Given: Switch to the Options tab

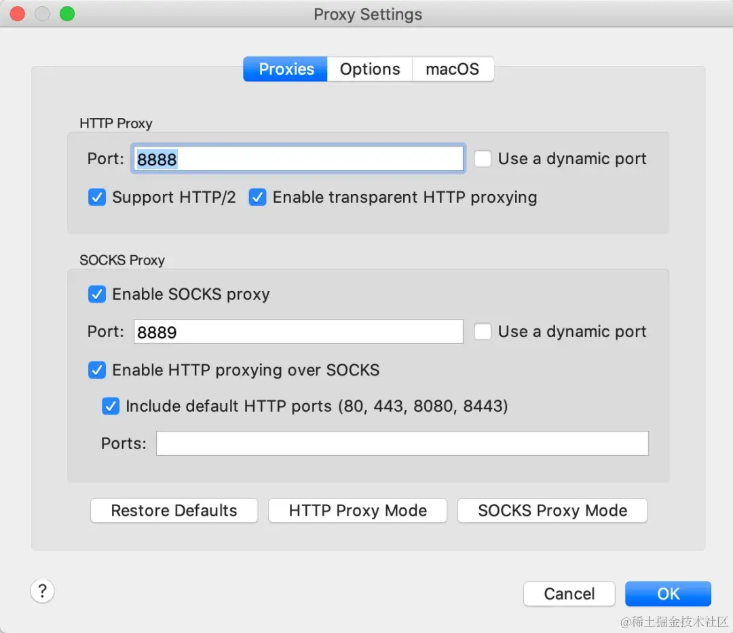Looking at the screenshot, I should [x=370, y=69].
